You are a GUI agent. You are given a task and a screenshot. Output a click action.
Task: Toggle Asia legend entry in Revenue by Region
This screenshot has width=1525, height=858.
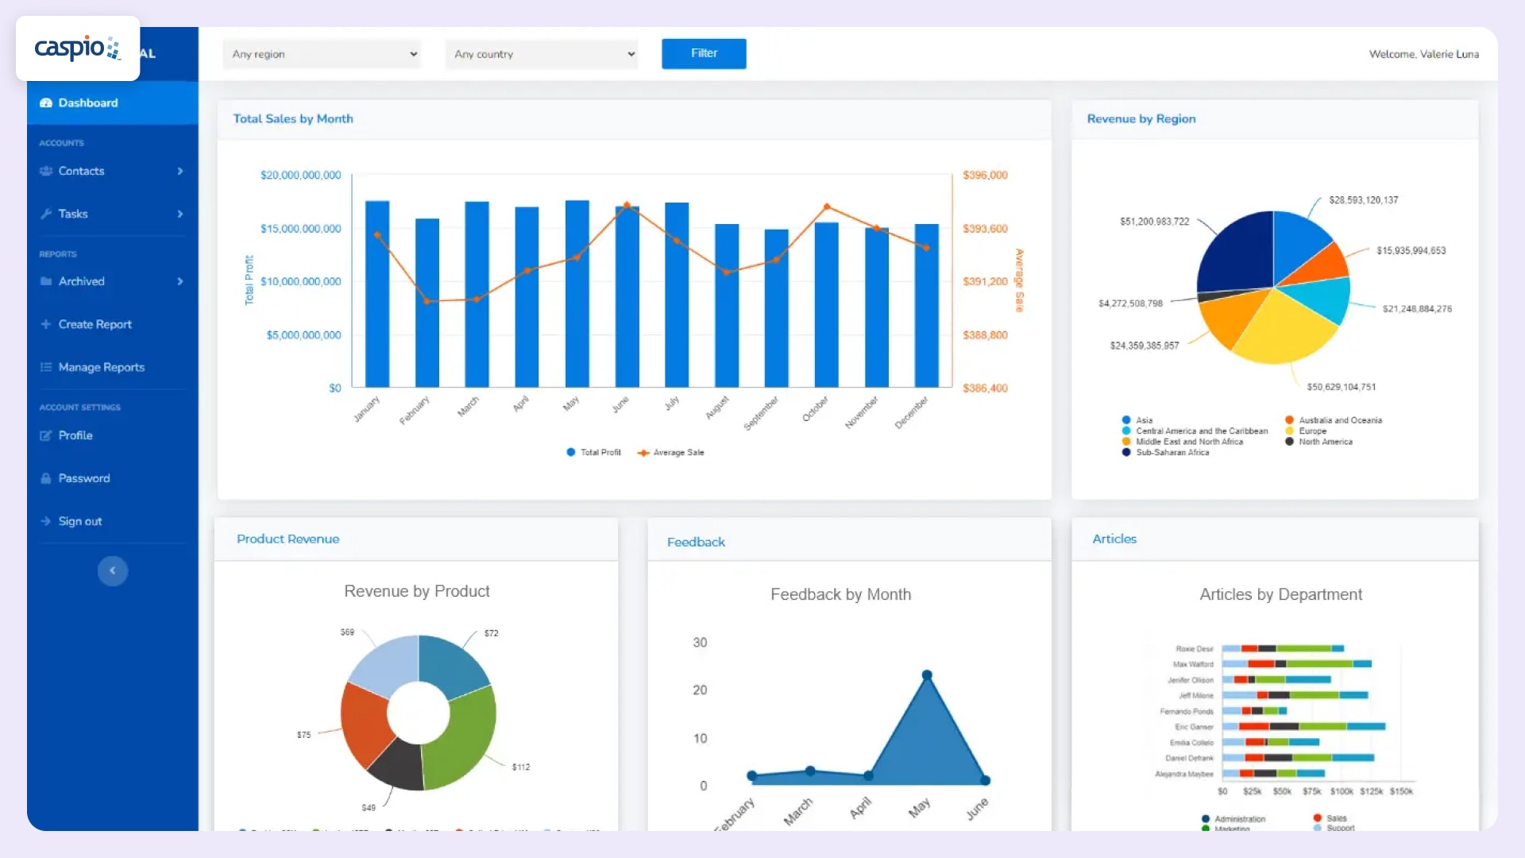[1137, 420]
